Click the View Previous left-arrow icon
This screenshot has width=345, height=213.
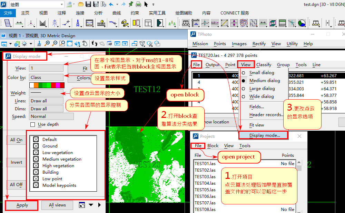[x=117, y=43]
